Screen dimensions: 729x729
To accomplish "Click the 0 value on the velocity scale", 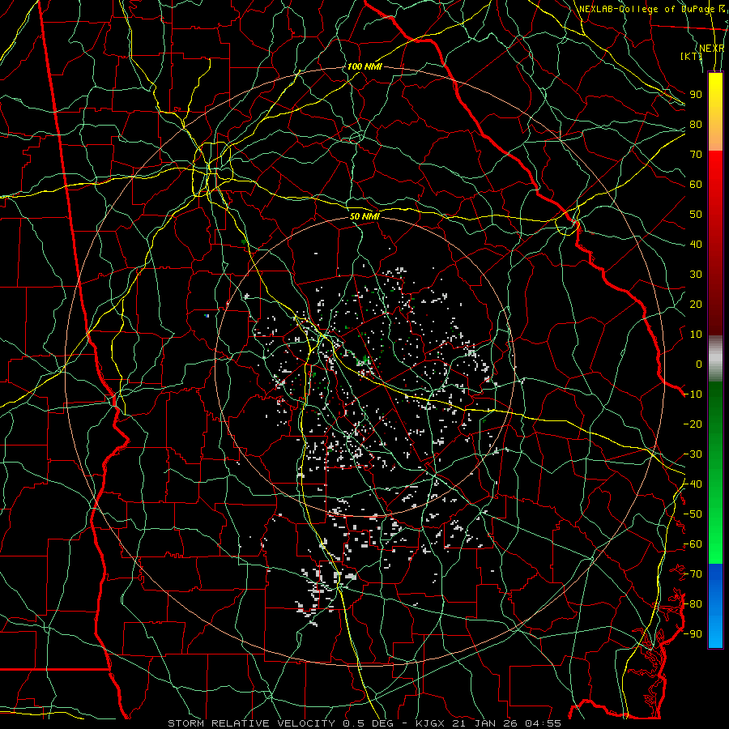I will pyautogui.click(x=699, y=364).
